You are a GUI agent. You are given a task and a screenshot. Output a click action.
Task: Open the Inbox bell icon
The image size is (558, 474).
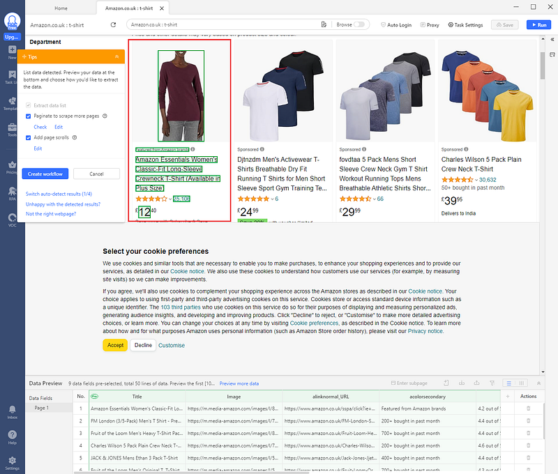(12, 409)
